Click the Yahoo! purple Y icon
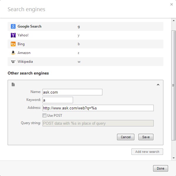The height and width of the screenshot is (176, 176). 13,35
